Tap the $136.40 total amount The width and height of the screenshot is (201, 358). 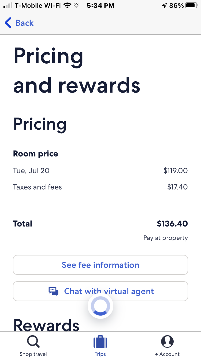172,224
